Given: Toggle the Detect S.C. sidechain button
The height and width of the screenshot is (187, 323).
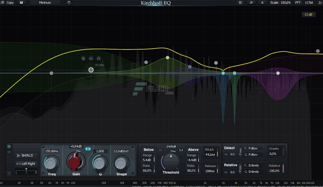Looking at the screenshot, I should [x=233, y=154].
